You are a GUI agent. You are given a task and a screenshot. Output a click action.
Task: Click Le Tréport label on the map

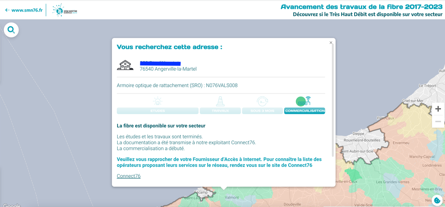coord(428,85)
